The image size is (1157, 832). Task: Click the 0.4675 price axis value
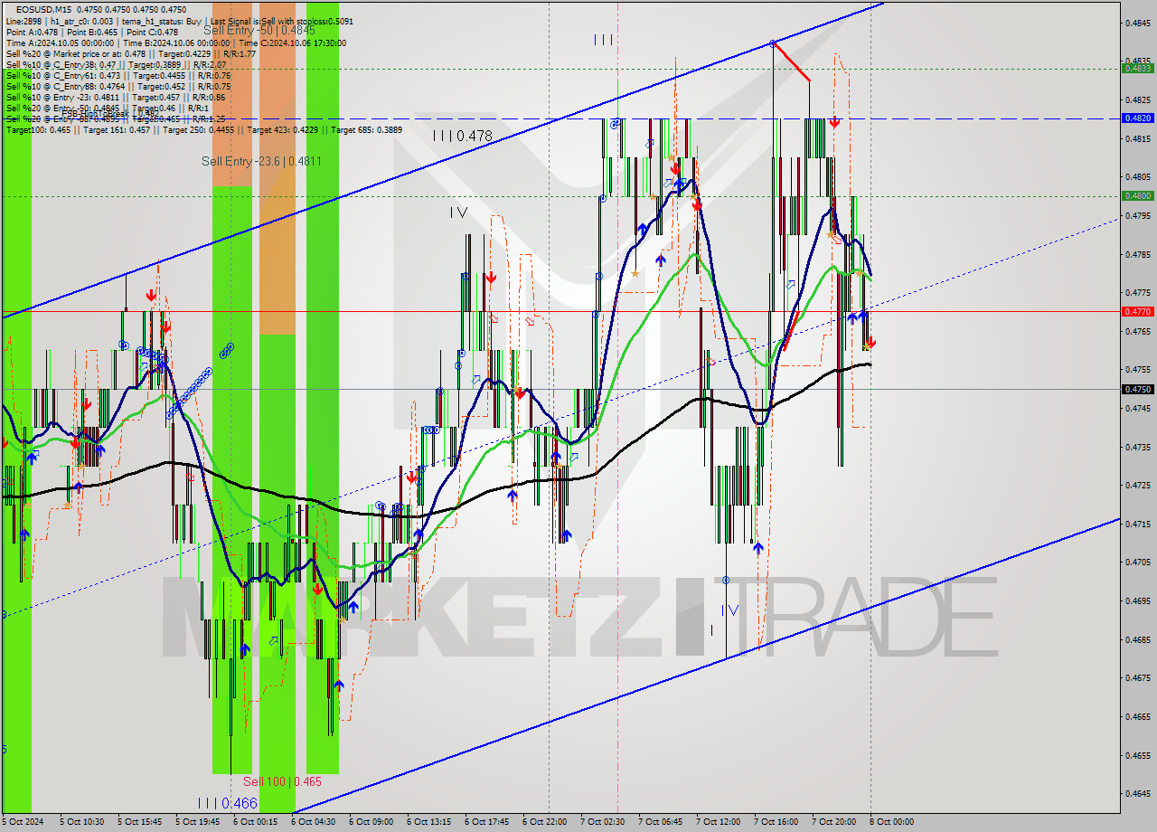(x=1137, y=677)
